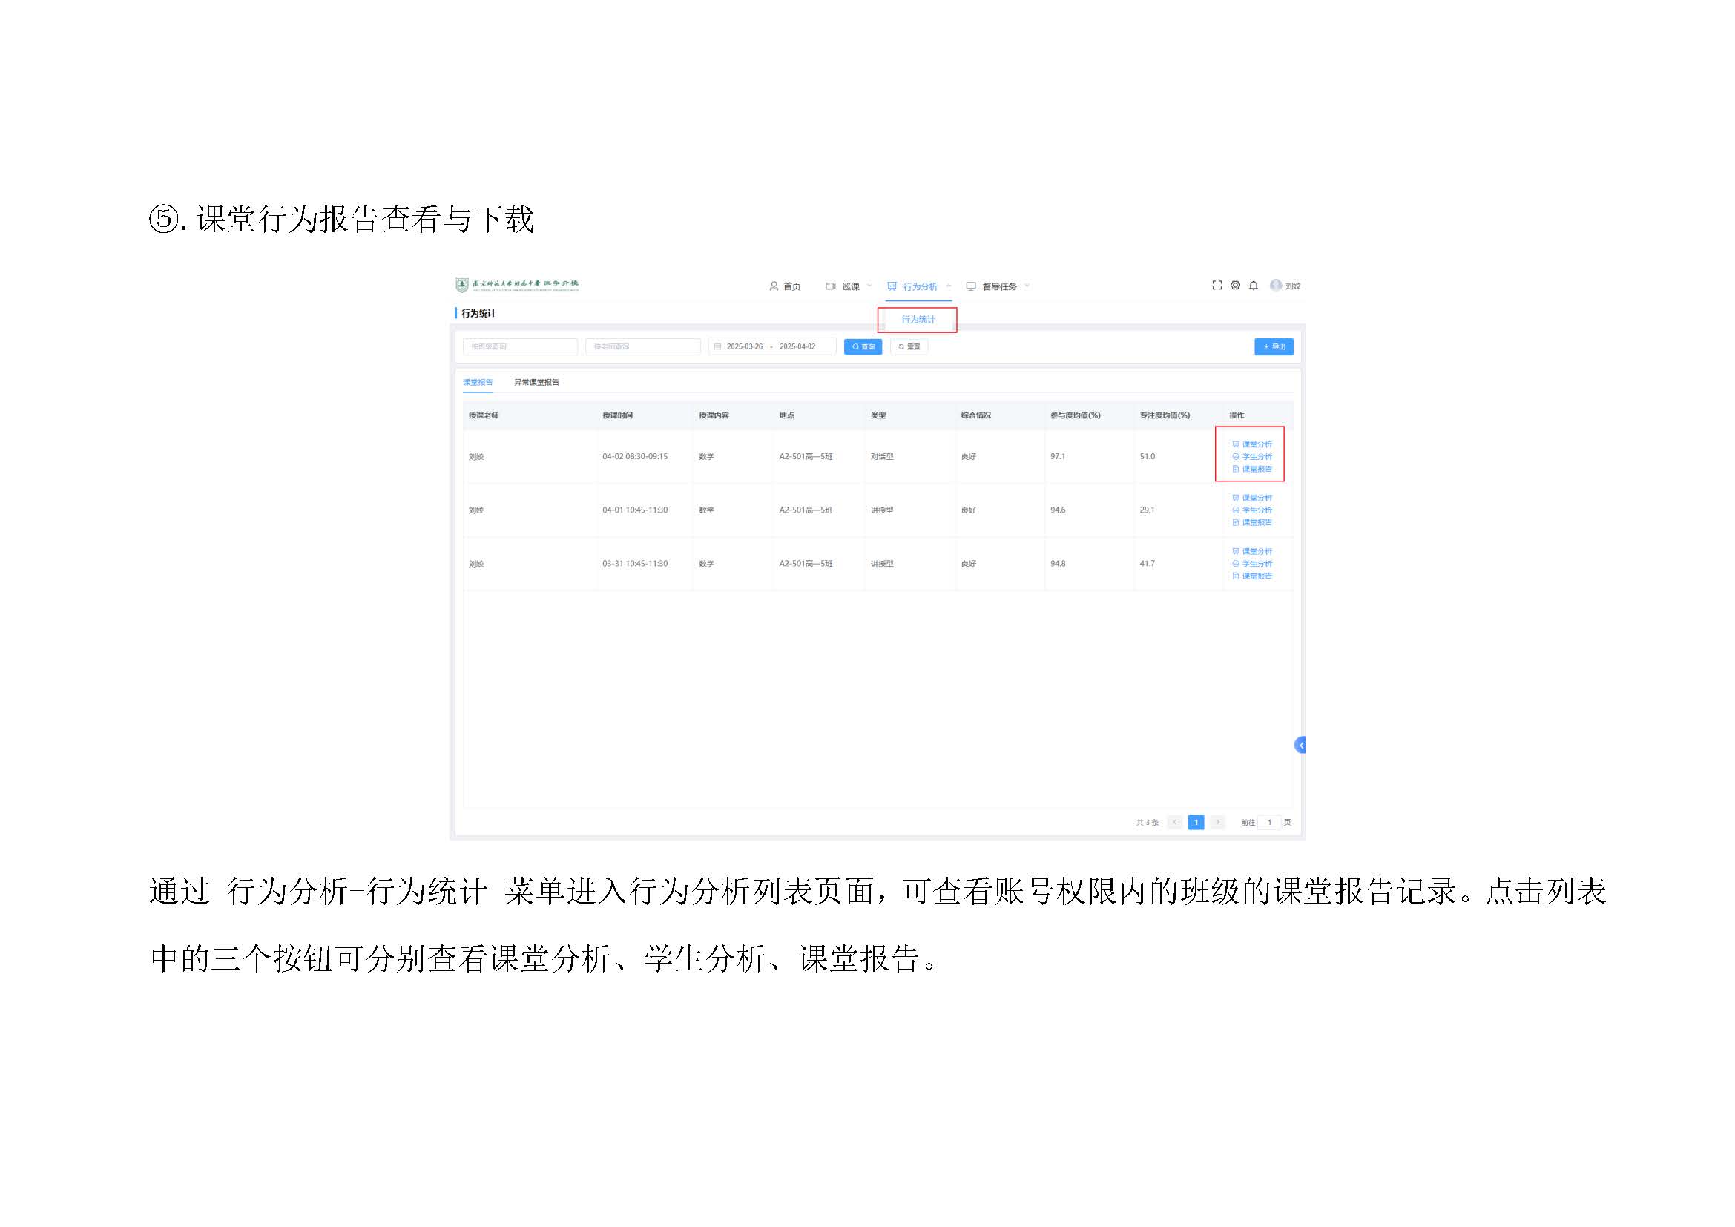Select 行为统计 submenu item
Viewport: 1735px width, 1227px height.
[x=918, y=320]
